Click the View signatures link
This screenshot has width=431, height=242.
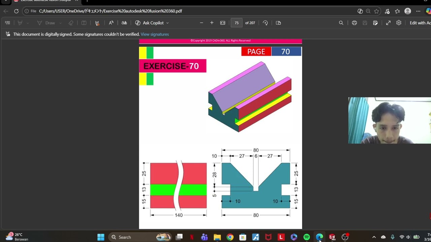pyautogui.click(x=155, y=34)
